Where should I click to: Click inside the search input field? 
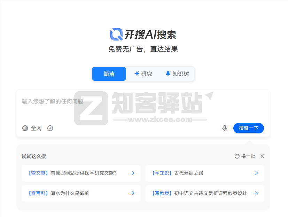click(104, 102)
